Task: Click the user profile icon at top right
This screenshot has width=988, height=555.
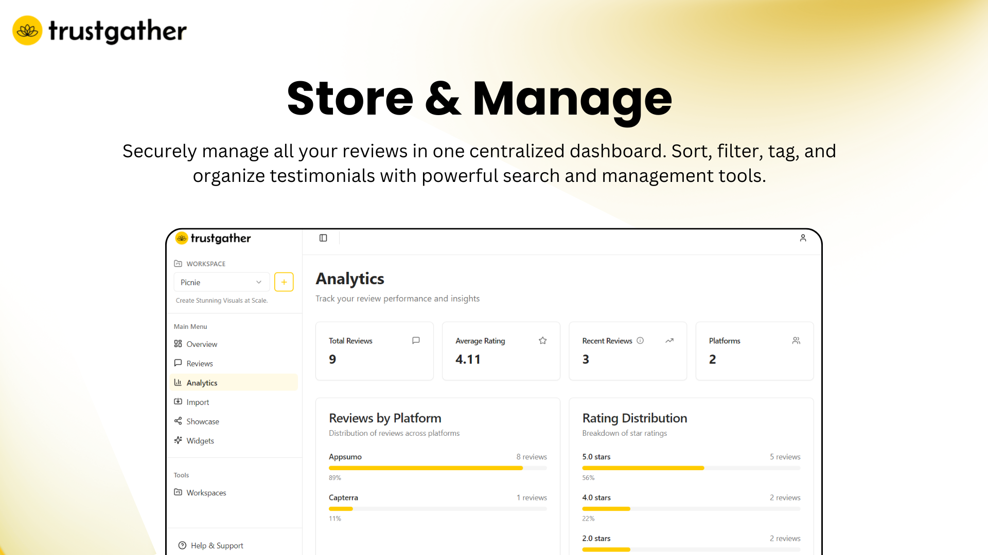Action: pos(803,238)
